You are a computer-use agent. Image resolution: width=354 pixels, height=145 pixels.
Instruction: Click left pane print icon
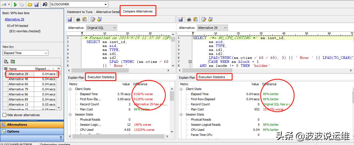click(x=78, y=19)
